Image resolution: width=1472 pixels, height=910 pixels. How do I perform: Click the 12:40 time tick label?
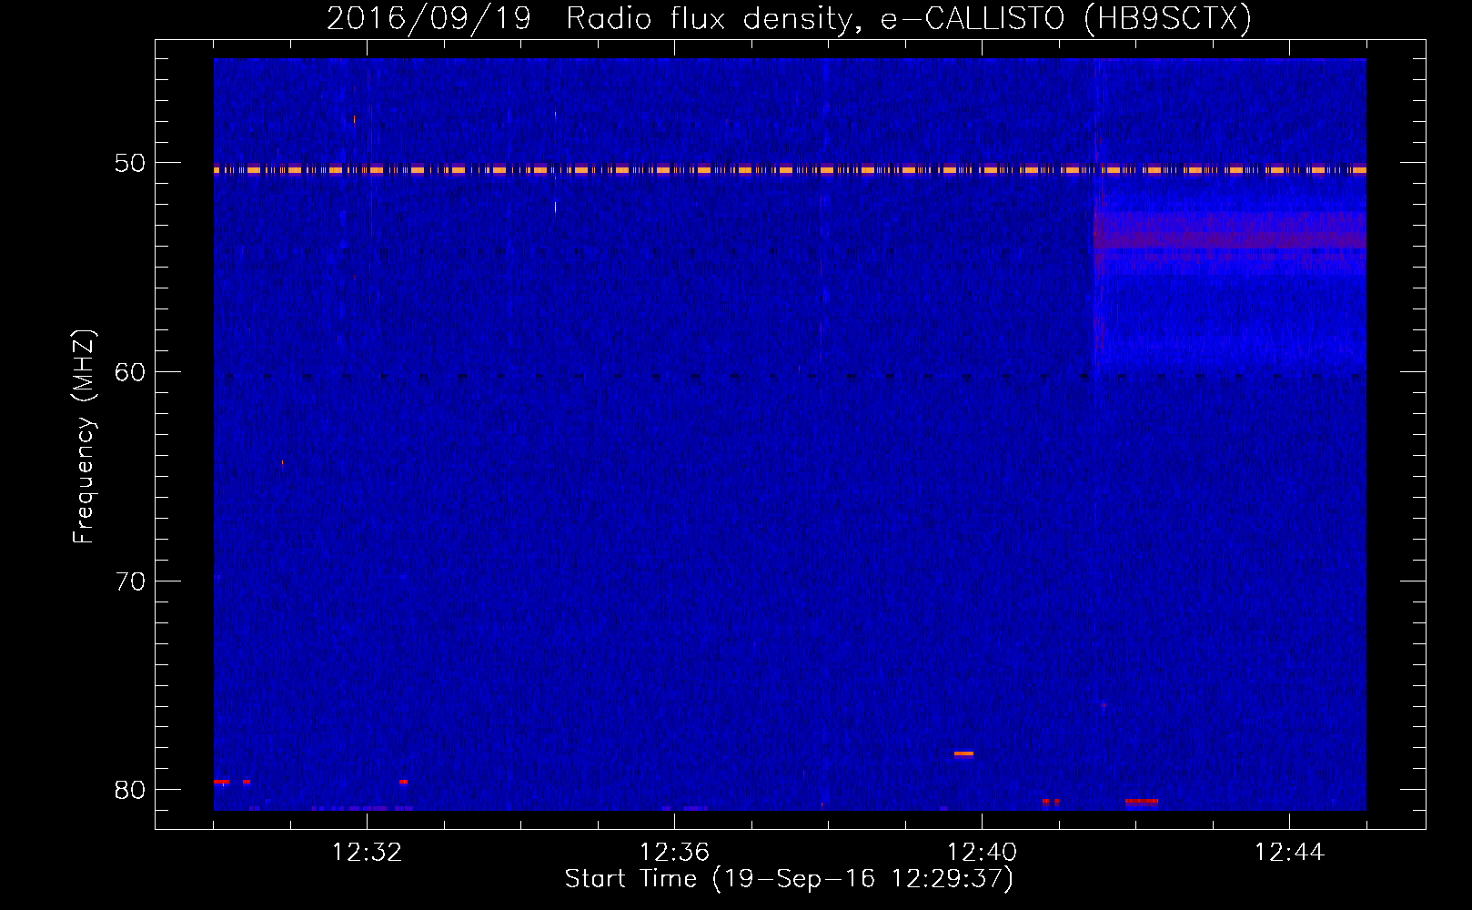click(983, 852)
